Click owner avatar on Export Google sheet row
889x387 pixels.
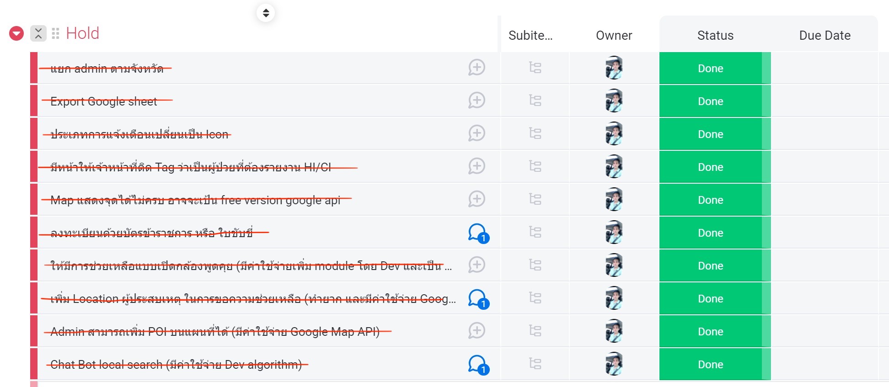pos(614,101)
